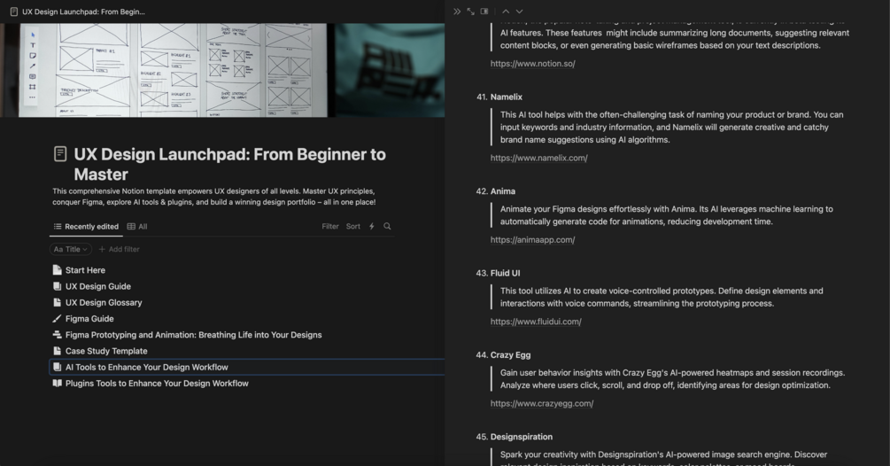Click the template description paragraph under the title
The height and width of the screenshot is (466, 890).
(x=214, y=197)
